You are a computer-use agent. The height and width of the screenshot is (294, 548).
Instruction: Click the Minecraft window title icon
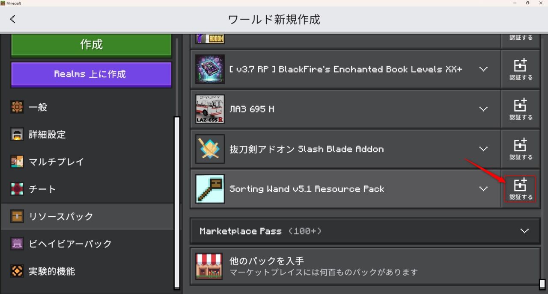pos(3,3)
